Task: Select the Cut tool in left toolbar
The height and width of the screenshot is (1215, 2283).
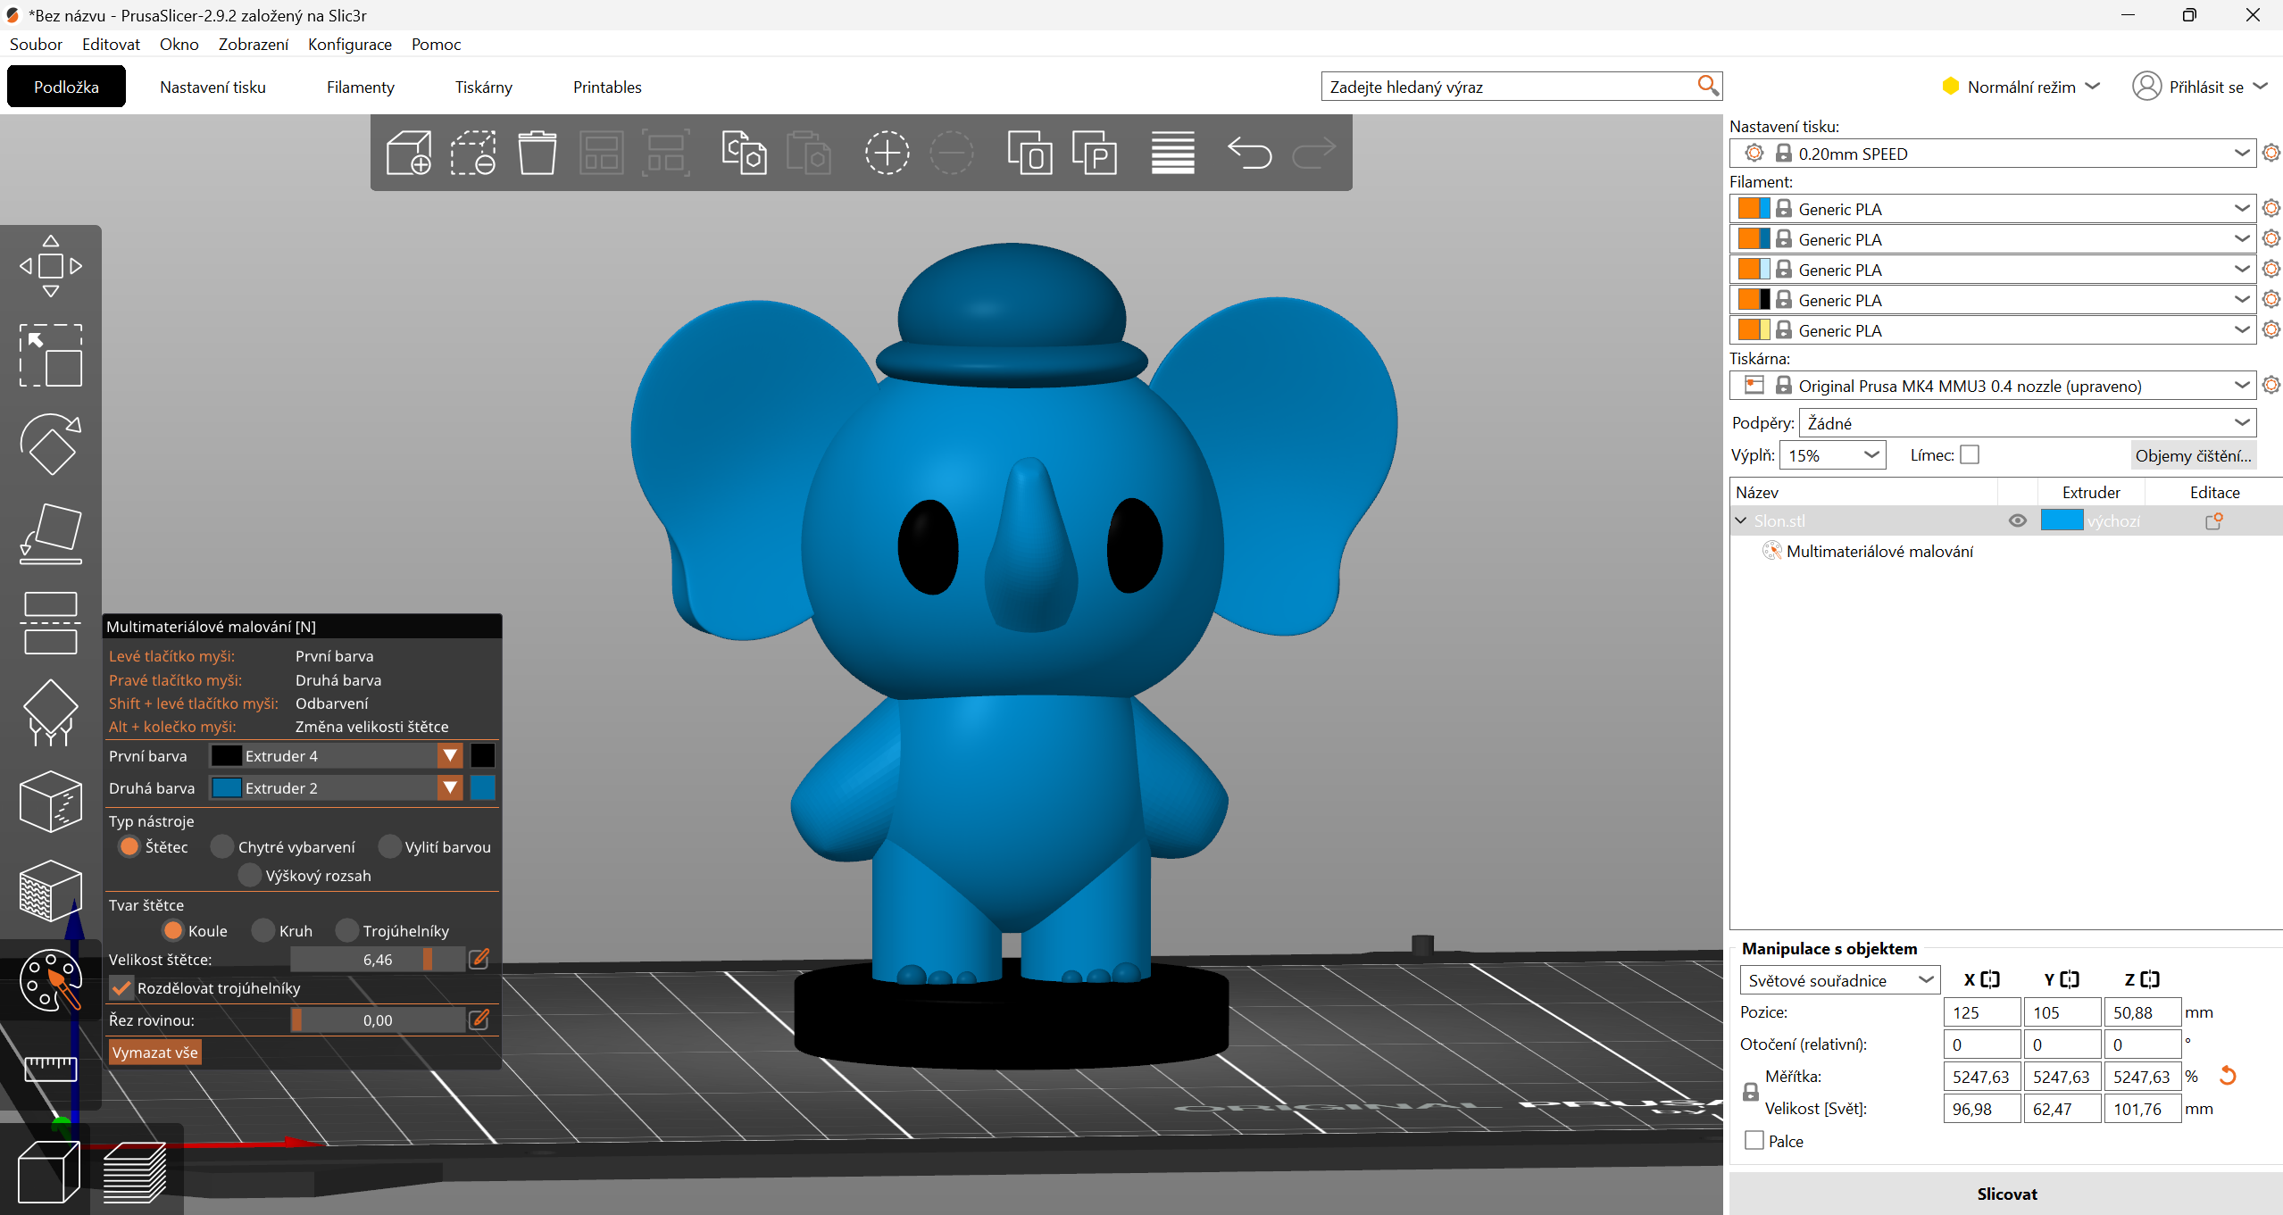Action: coord(50,622)
